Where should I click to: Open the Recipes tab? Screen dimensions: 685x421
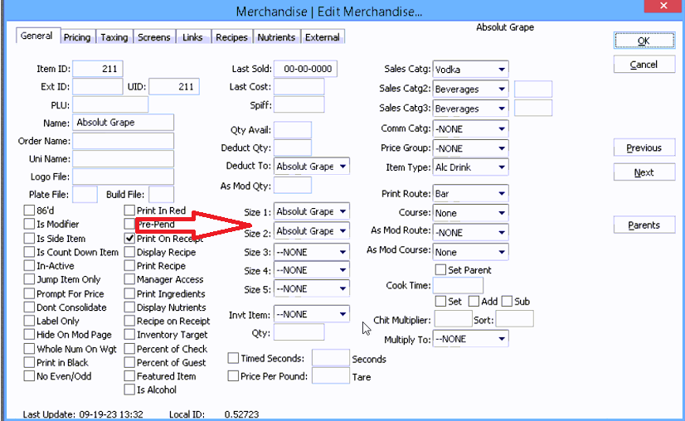tap(231, 37)
